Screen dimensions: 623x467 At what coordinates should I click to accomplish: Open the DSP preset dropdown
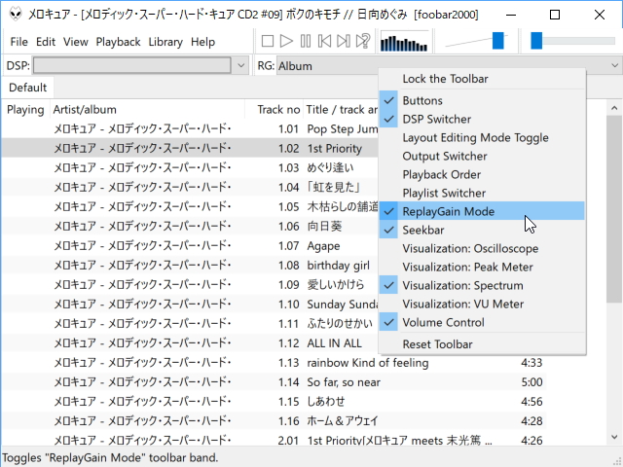[x=240, y=65]
